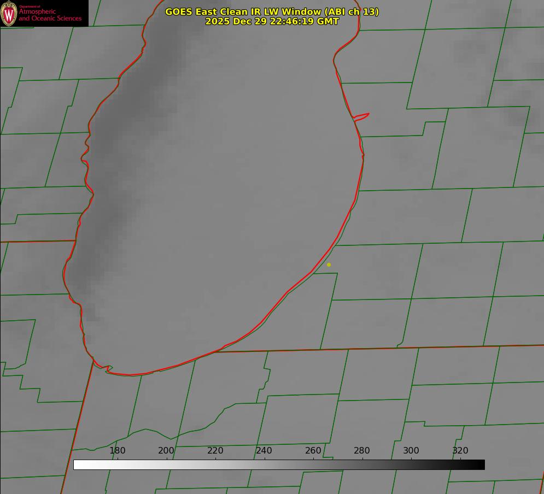Click the UW crest logo icon
The image size is (544, 494).
9,13
